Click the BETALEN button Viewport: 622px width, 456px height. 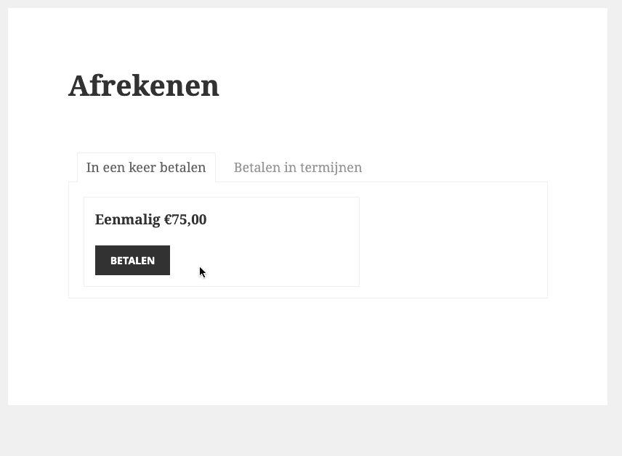pyautogui.click(x=132, y=261)
